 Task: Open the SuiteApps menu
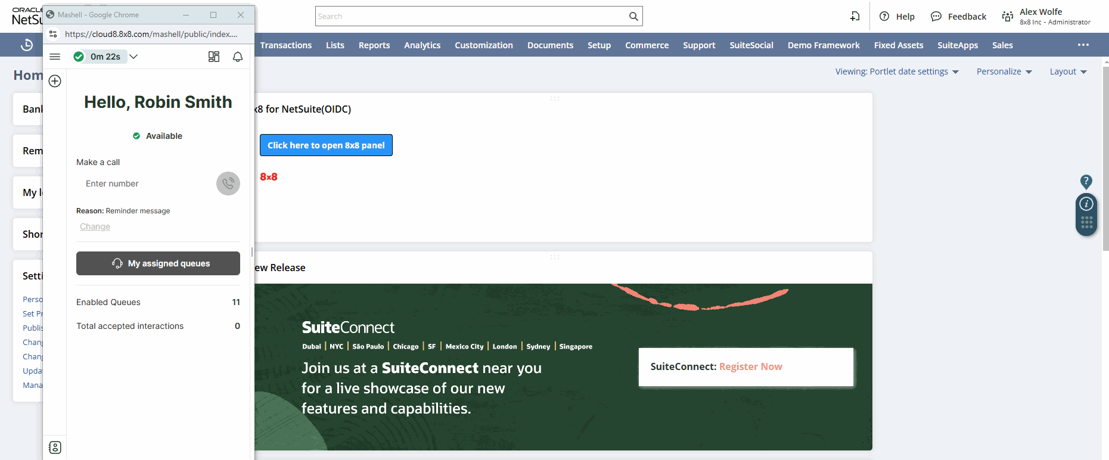pyautogui.click(x=958, y=45)
